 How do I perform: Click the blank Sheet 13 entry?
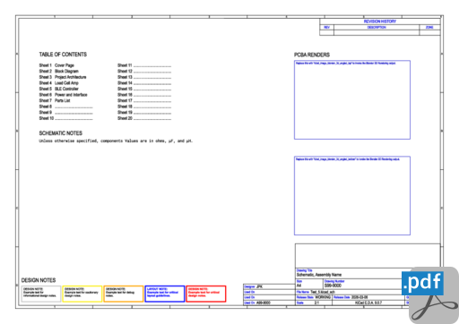144,77
